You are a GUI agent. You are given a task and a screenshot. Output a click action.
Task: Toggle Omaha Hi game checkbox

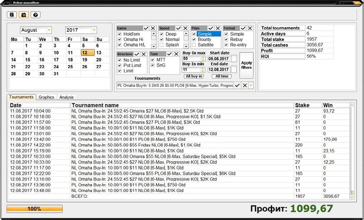point(120,40)
